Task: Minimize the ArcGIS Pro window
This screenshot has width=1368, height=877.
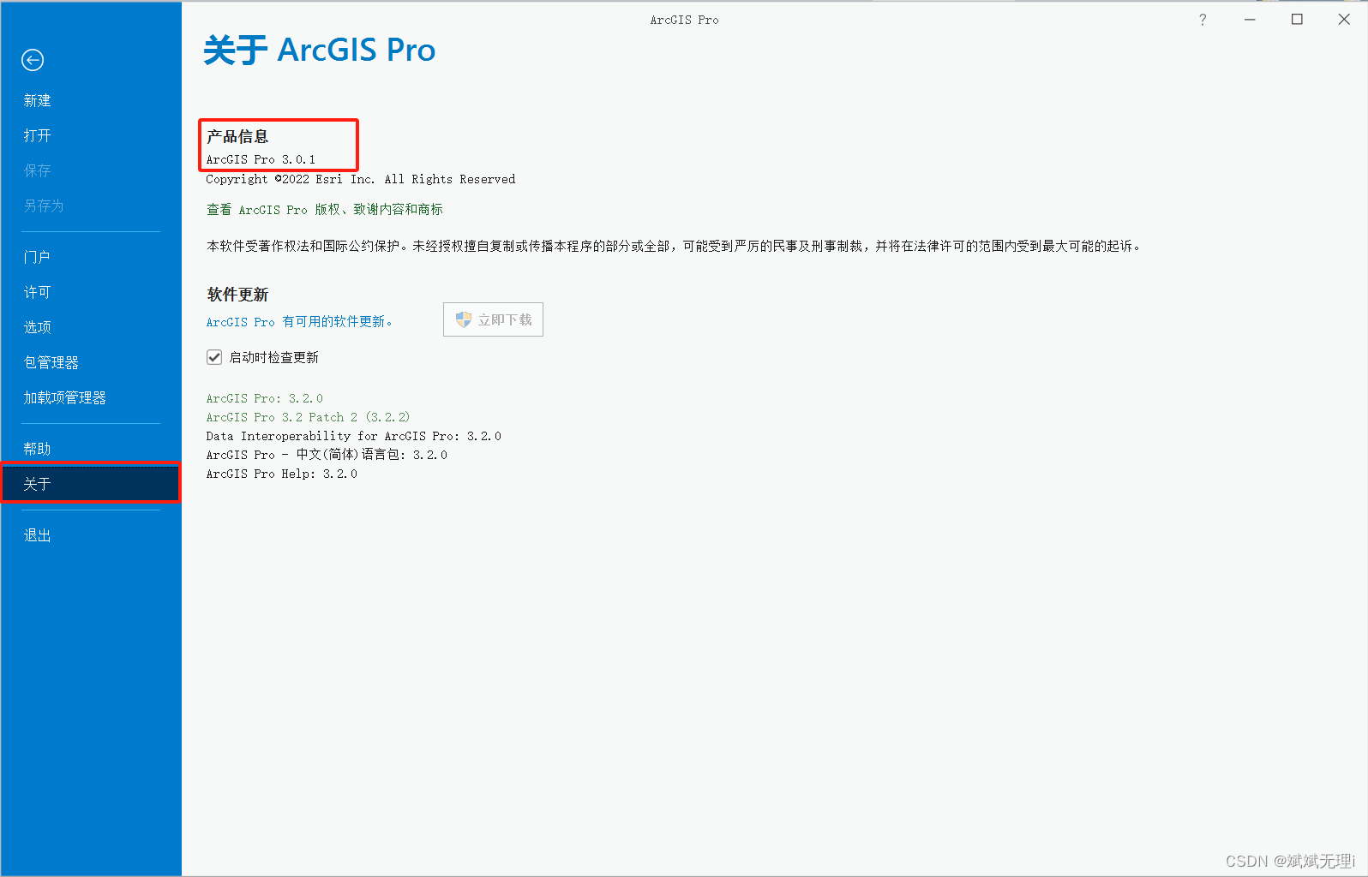Action: 1250,20
